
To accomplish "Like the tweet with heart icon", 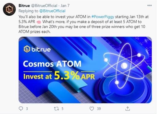I will pos(92,109).
